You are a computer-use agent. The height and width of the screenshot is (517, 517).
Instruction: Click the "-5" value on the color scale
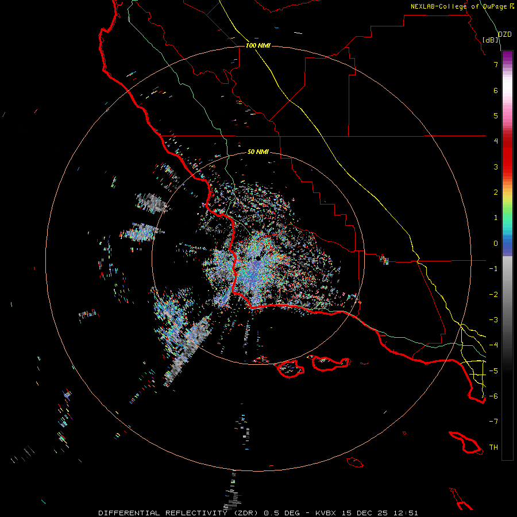tap(493, 371)
